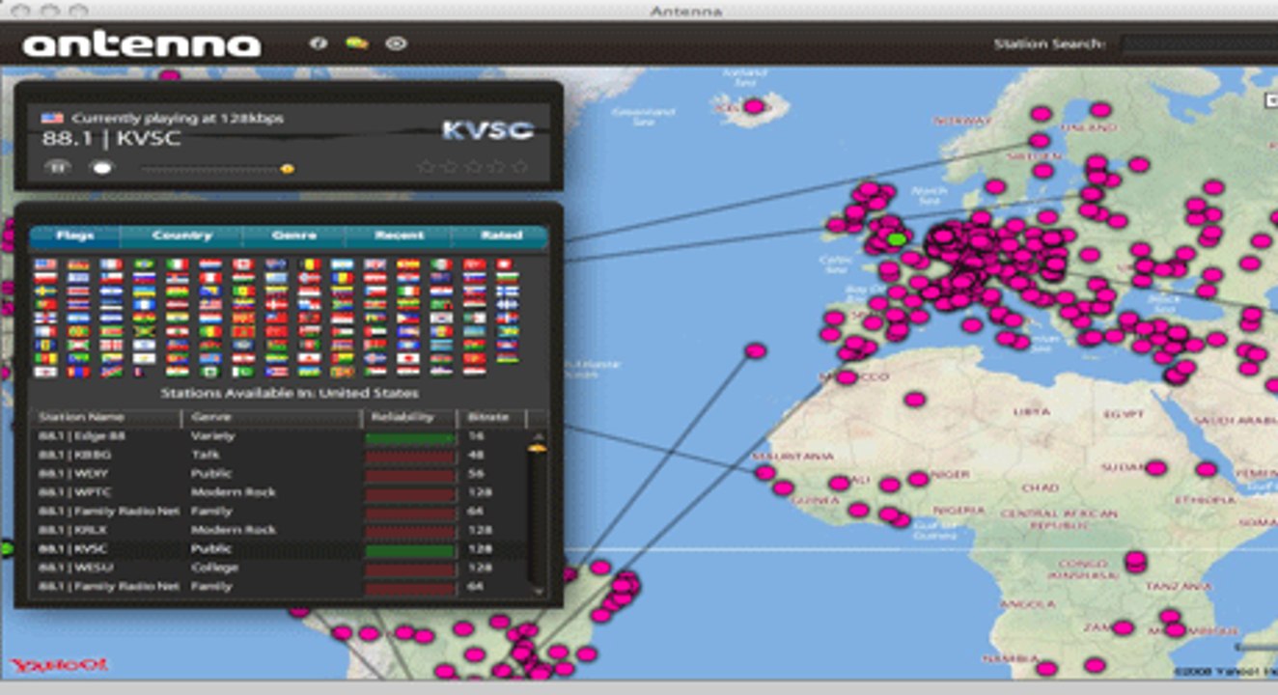Focus the Station Search field
The width and height of the screenshot is (1278, 695).
tap(1198, 44)
